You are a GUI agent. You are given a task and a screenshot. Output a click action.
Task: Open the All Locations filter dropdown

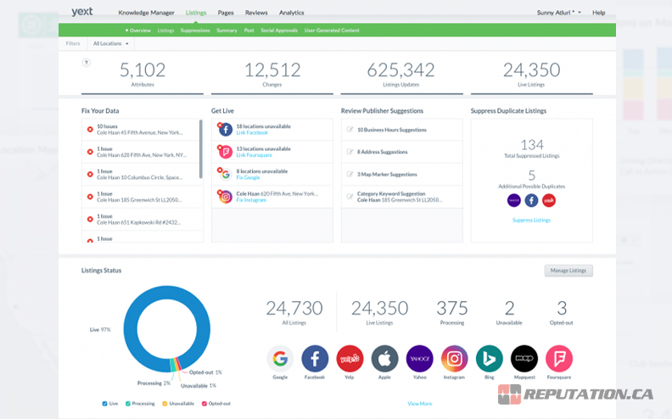tap(111, 43)
